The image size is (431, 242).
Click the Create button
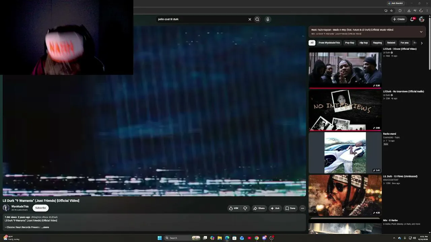[x=399, y=19]
